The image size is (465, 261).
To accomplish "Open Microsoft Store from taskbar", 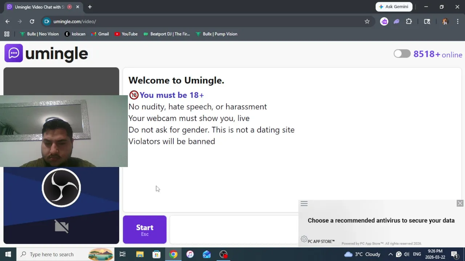I will [x=157, y=254].
